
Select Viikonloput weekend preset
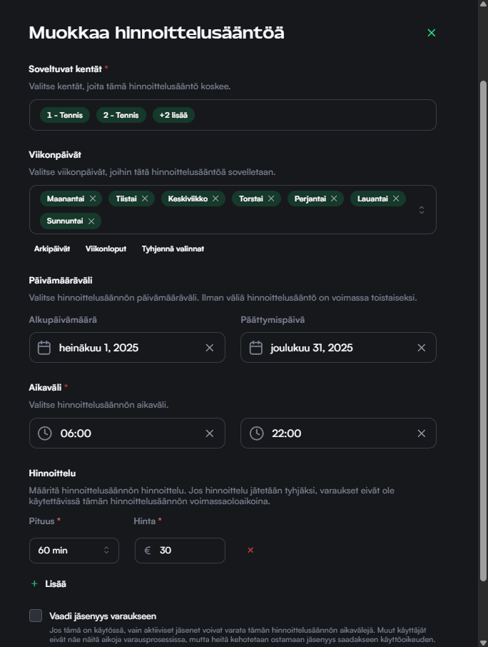tap(106, 249)
